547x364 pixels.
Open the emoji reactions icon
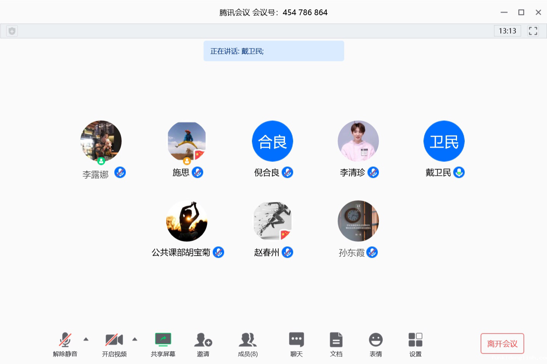(375, 340)
